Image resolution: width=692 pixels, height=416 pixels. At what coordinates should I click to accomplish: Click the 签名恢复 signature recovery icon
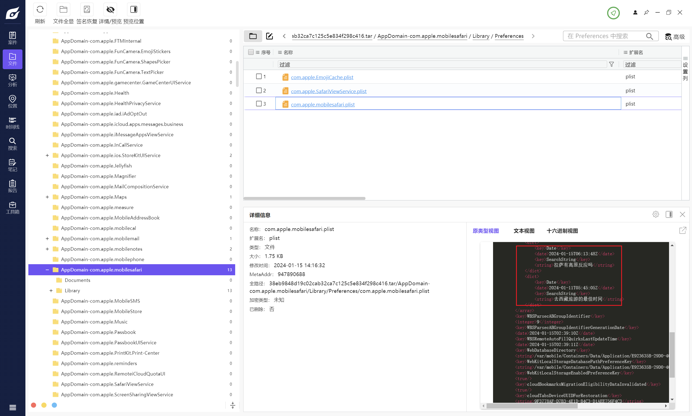[x=87, y=9]
